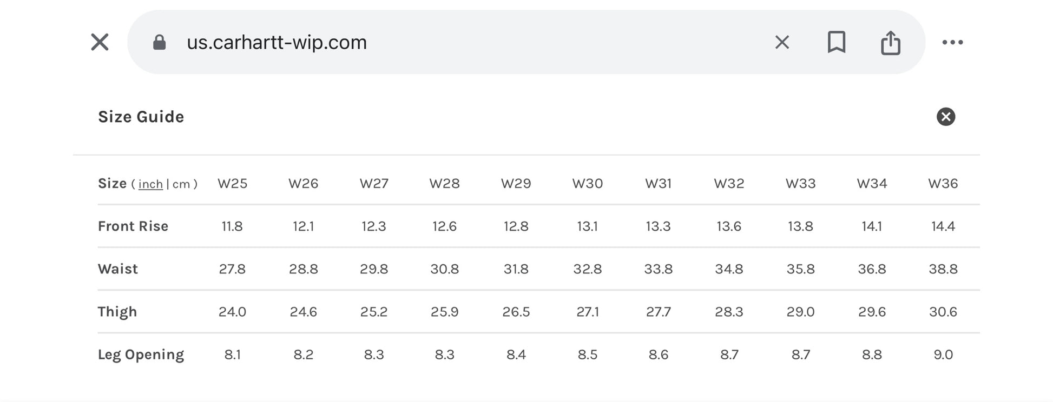Image resolution: width=1053 pixels, height=402 pixels.
Task: Close the in-app browser with the X
Action: pyautogui.click(x=100, y=42)
